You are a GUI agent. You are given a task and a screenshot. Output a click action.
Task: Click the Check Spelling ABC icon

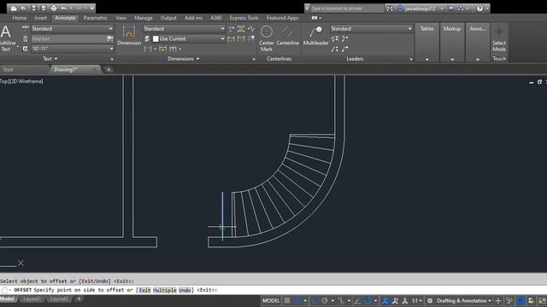point(25,28)
